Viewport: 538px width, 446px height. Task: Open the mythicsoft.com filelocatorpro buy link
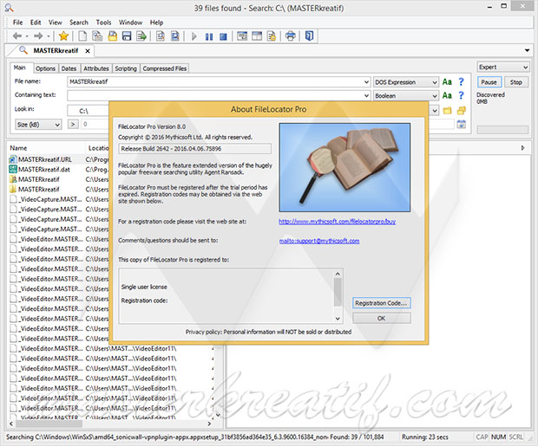point(337,222)
